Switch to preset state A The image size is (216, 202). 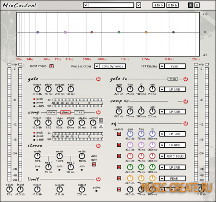[x=191, y=5]
